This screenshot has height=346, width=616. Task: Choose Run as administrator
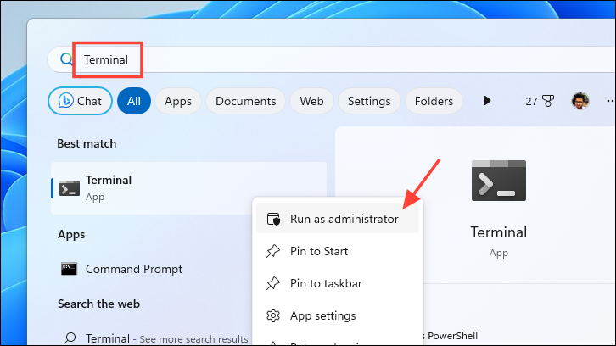click(338, 219)
